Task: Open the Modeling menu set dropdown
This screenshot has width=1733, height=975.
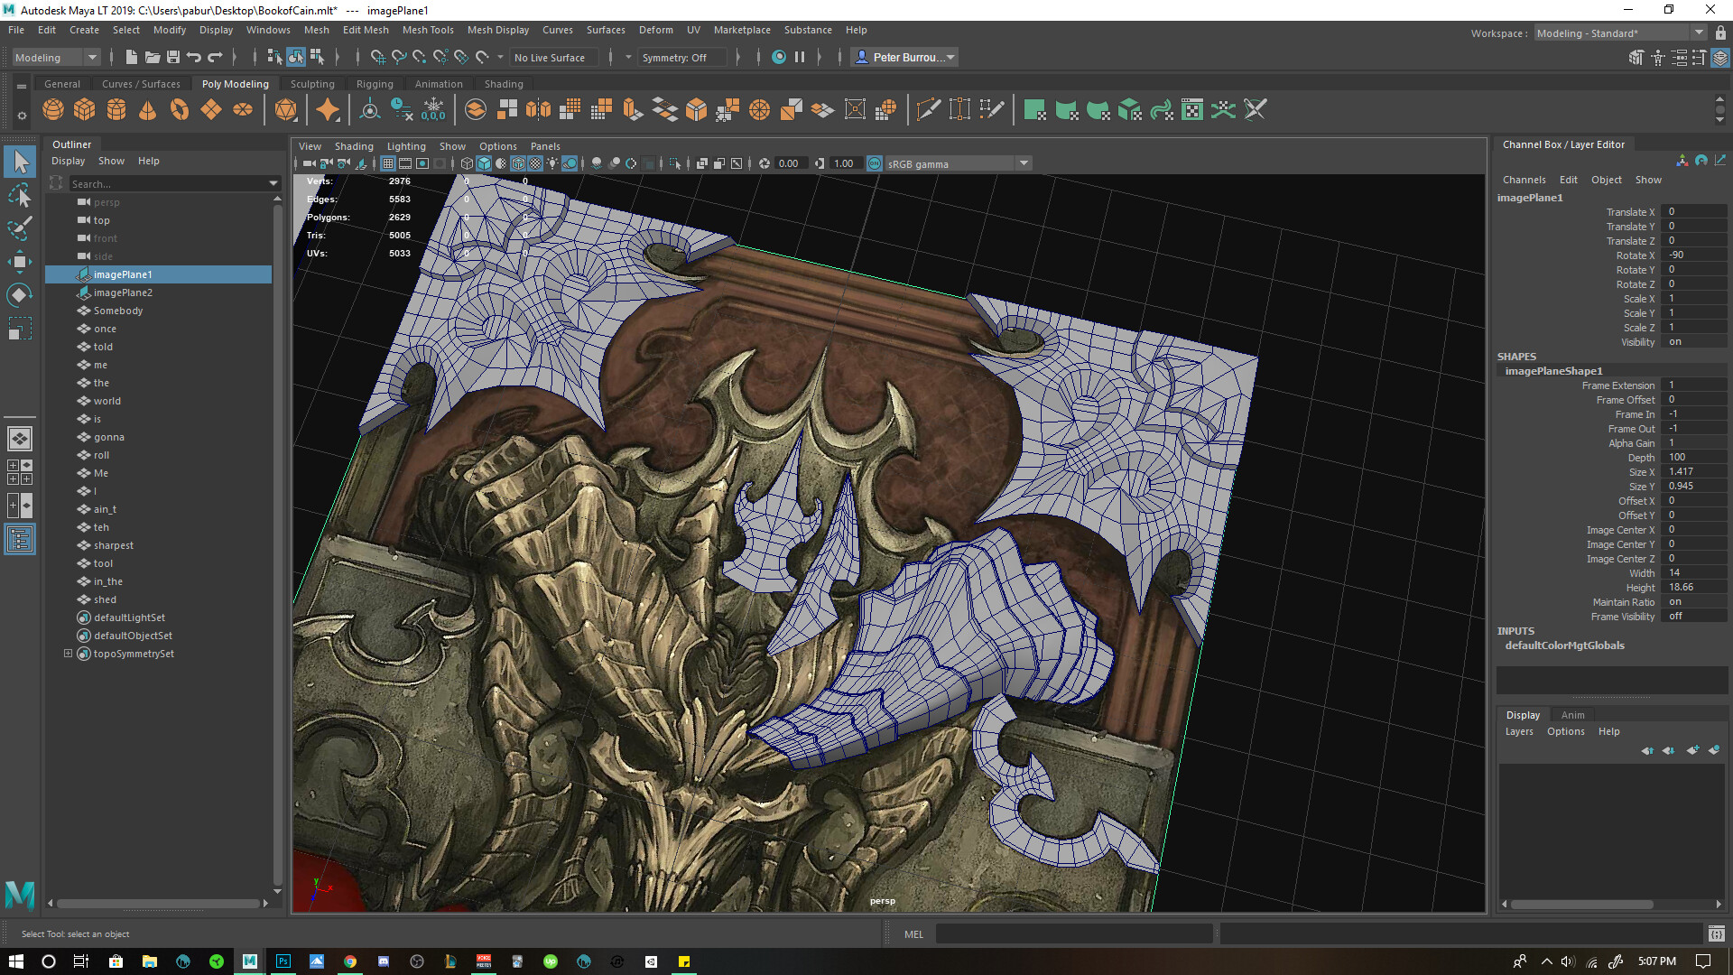Action: coord(56,57)
